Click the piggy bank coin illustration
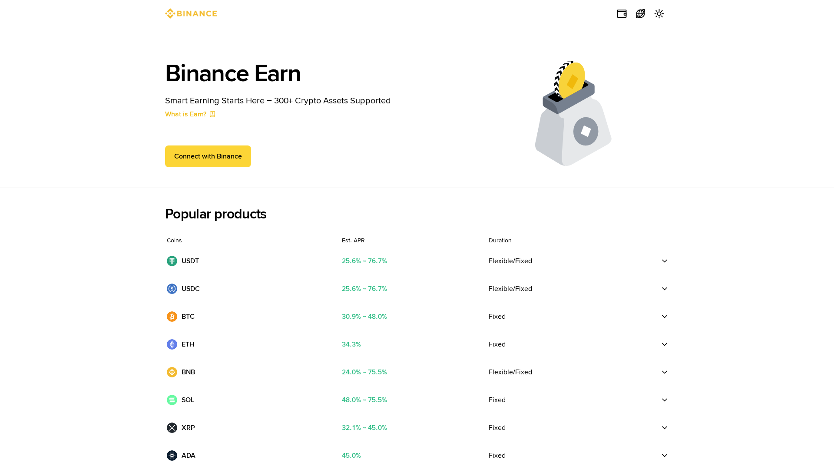834x469 pixels. pos(573,113)
